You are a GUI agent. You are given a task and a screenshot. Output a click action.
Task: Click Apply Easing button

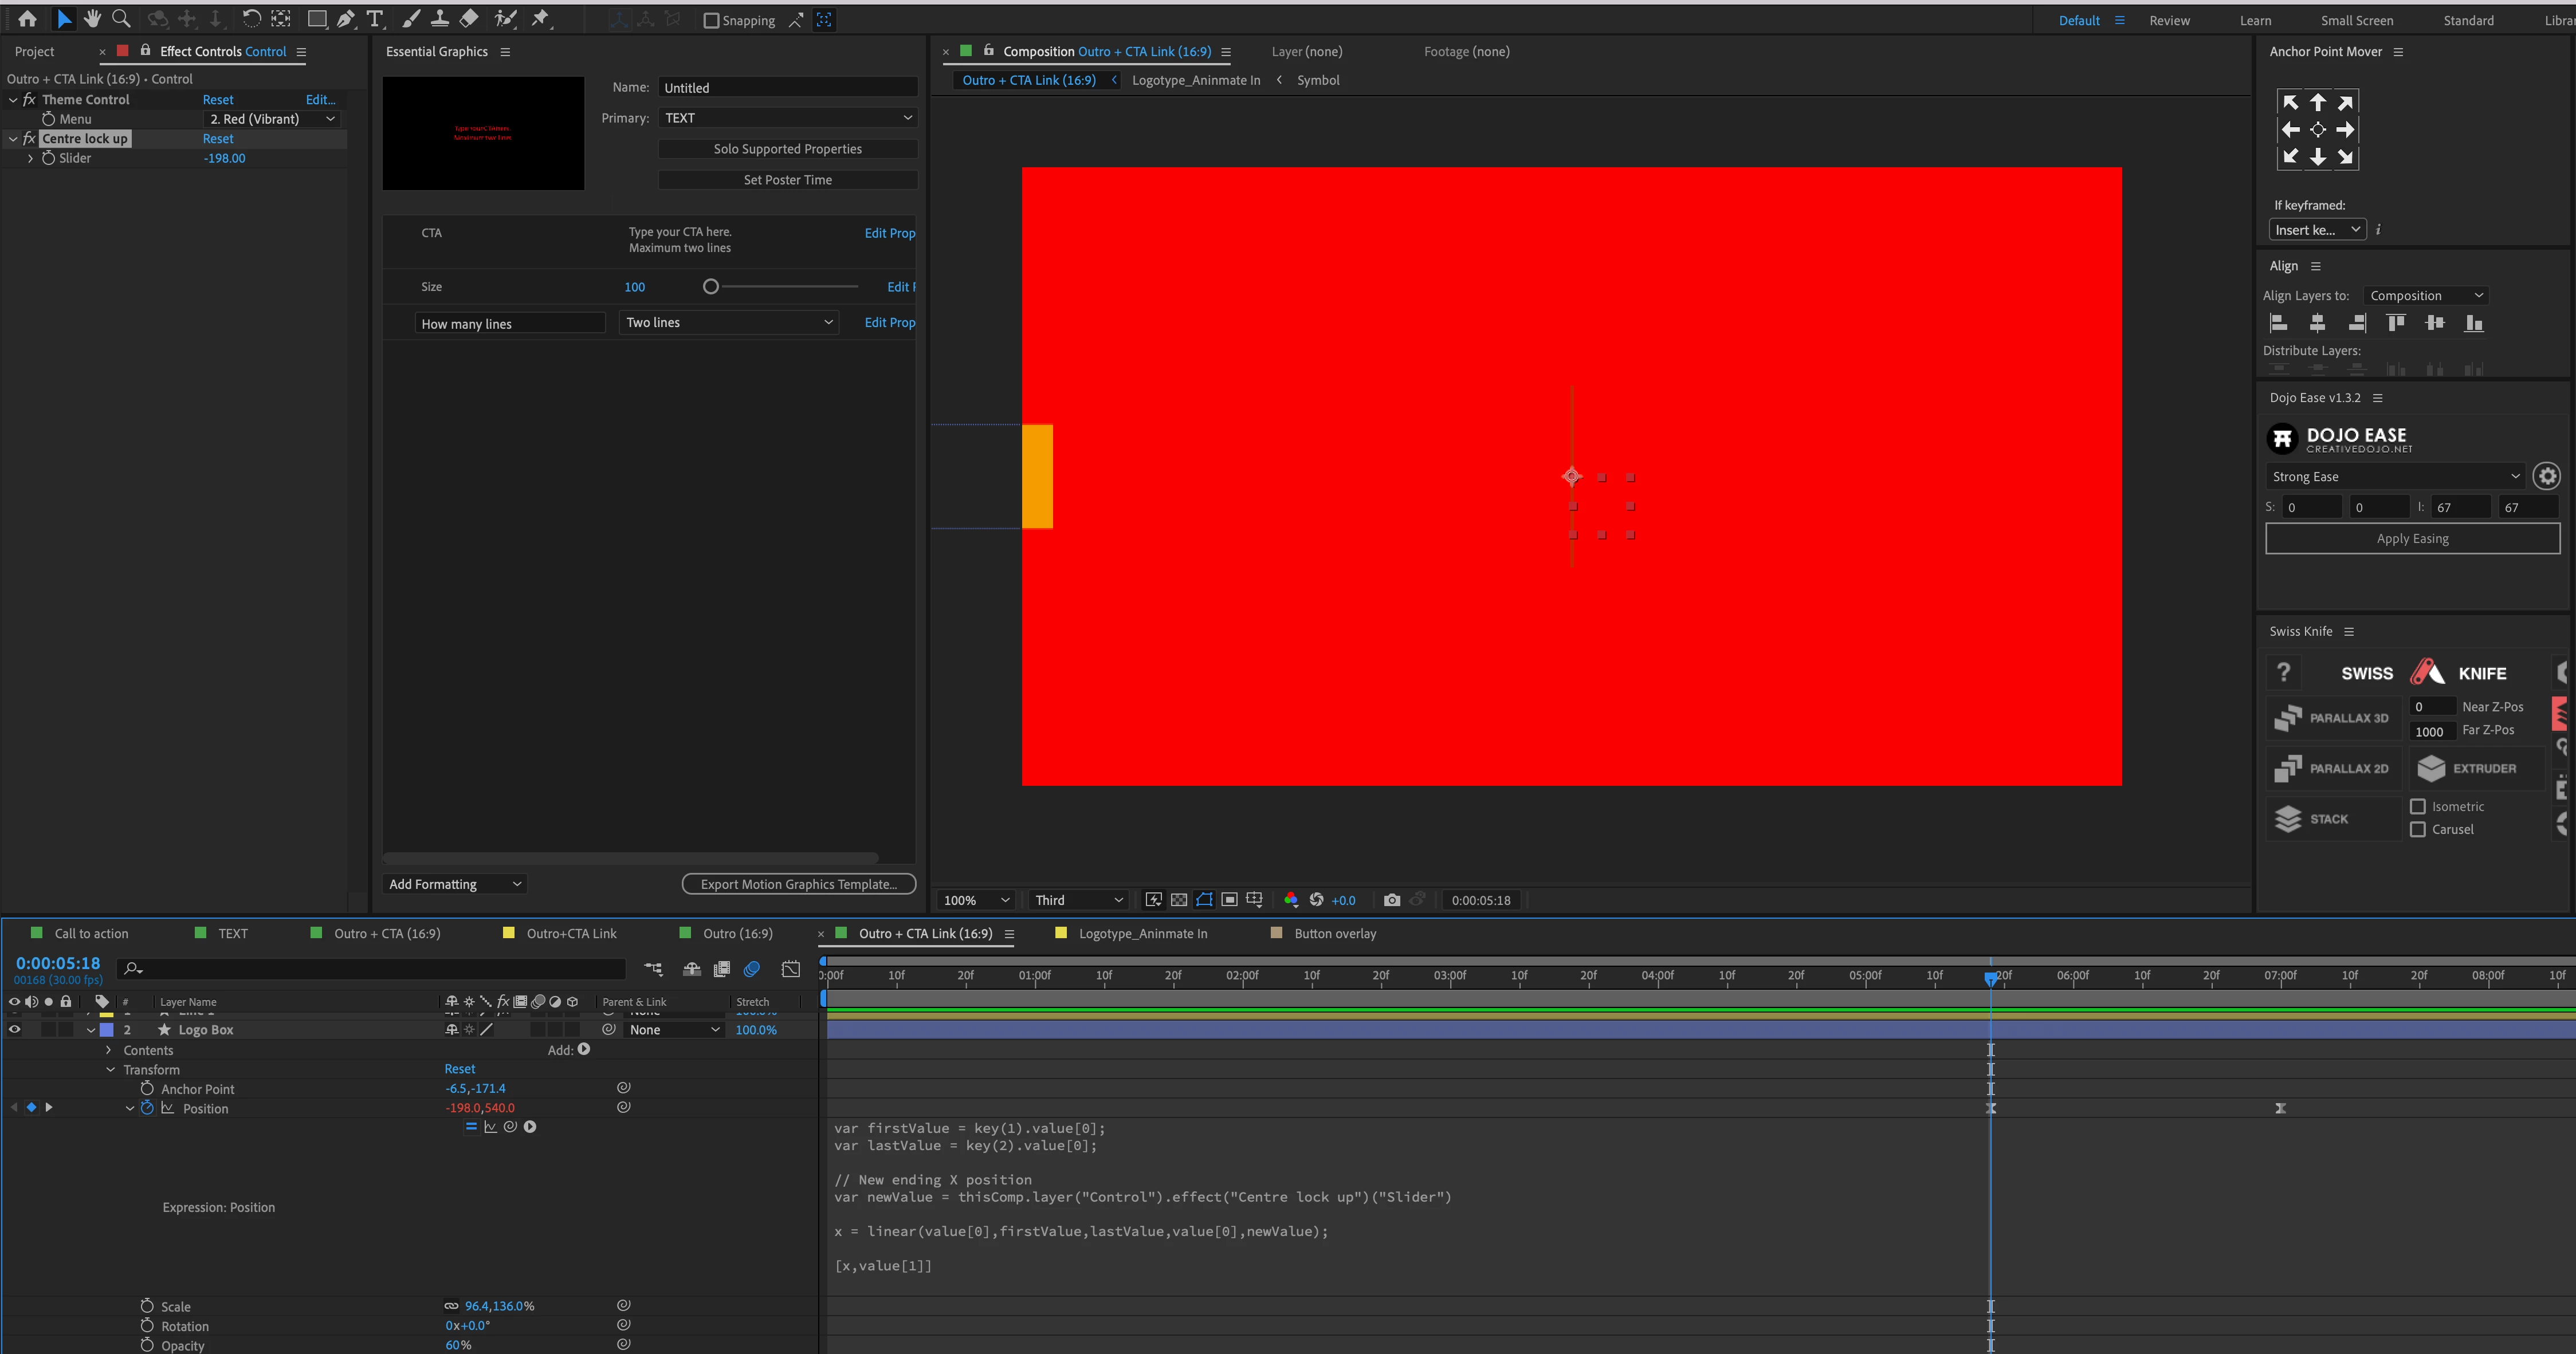tap(2412, 538)
